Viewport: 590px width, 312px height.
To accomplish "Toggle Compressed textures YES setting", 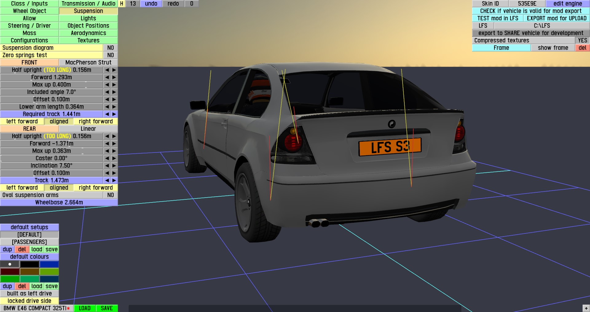I will [x=583, y=40].
